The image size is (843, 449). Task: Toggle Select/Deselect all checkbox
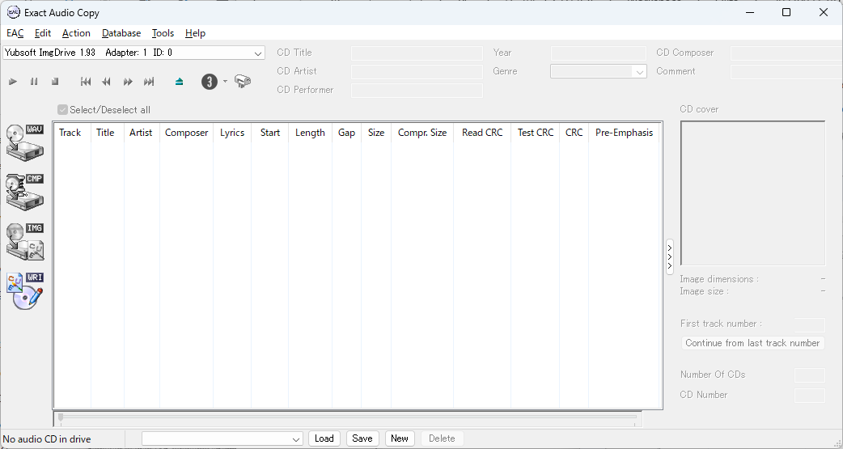coord(62,110)
